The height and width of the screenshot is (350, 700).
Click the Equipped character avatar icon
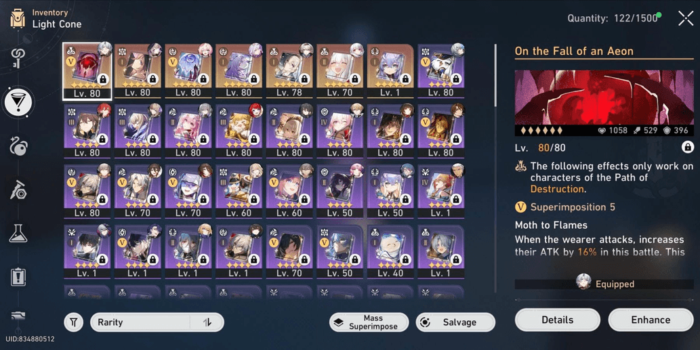pyautogui.click(x=583, y=282)
